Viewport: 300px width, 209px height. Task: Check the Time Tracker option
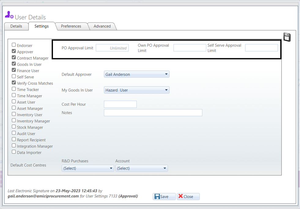pyautogui.click(x=13, y=89)
